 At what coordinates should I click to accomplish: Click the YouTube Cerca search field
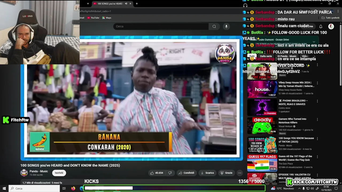(161, 26)
